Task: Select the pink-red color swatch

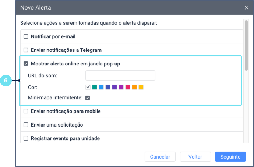Action: click(128, 87)
